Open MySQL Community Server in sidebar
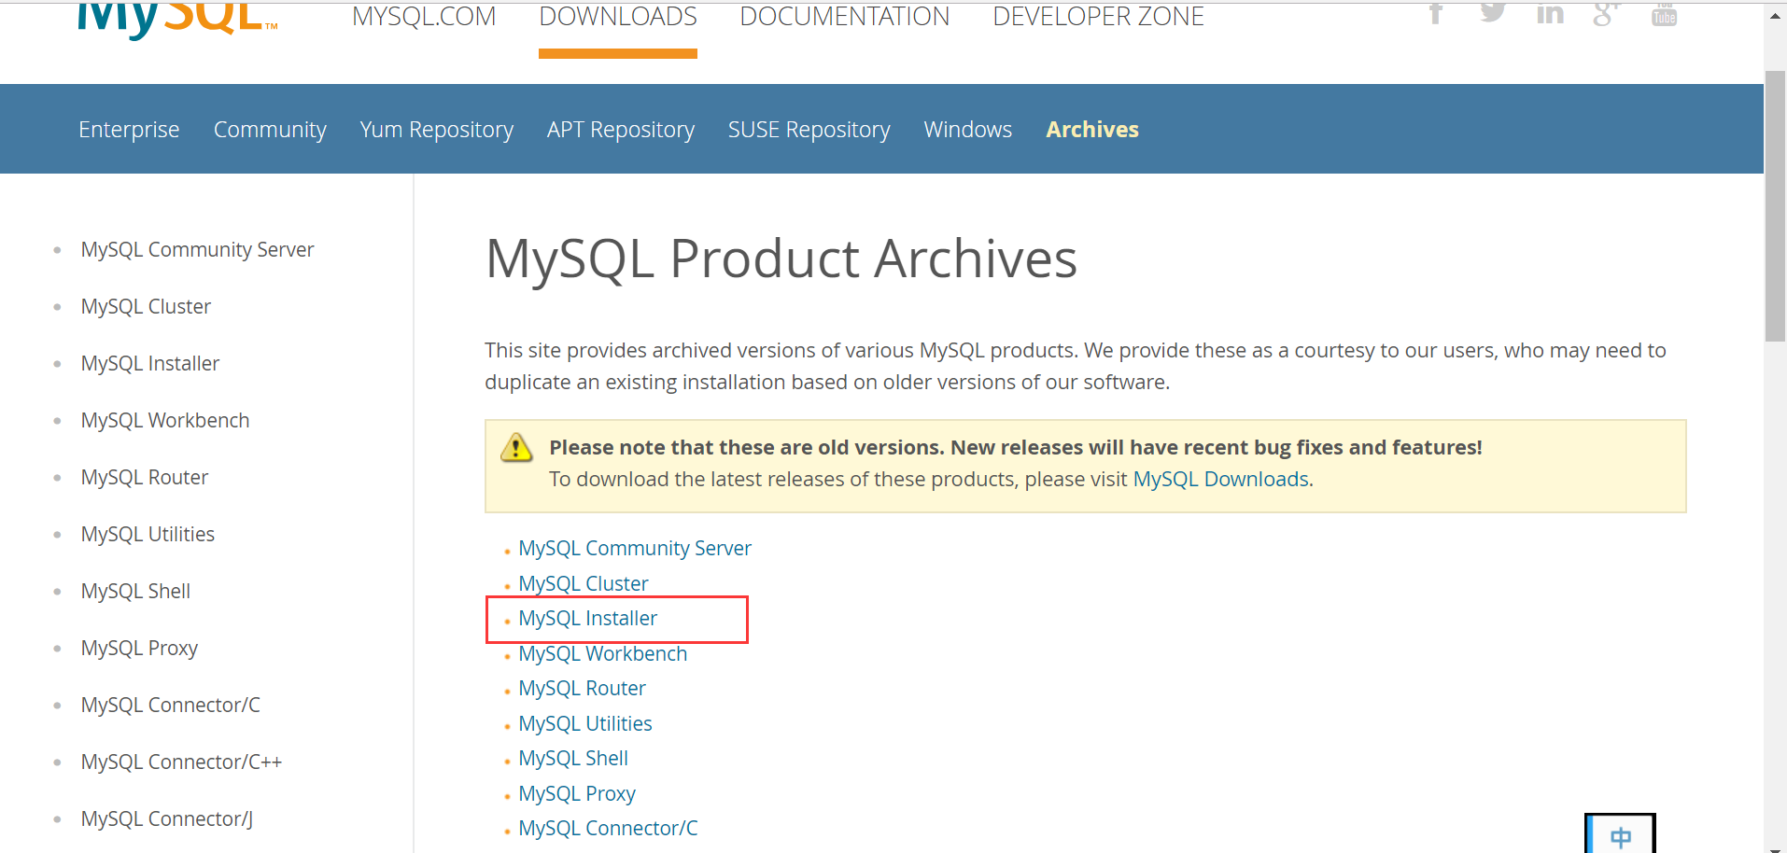Screen dimensions: 1787x853 (x=197, y=250)
